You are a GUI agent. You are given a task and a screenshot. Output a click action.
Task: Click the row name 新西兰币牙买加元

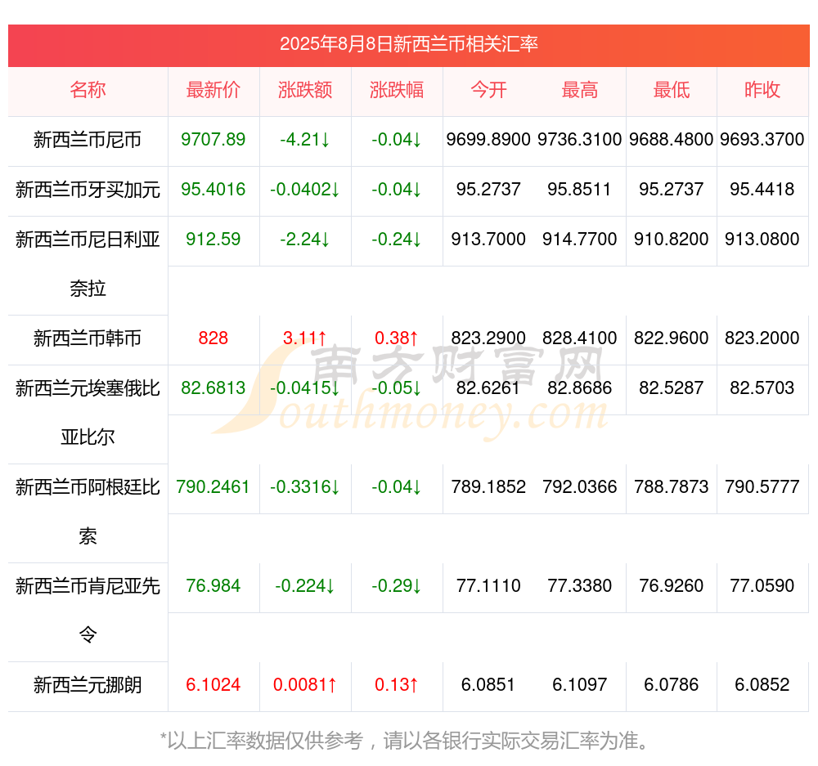pyautogui.click(x=88, y=190)
